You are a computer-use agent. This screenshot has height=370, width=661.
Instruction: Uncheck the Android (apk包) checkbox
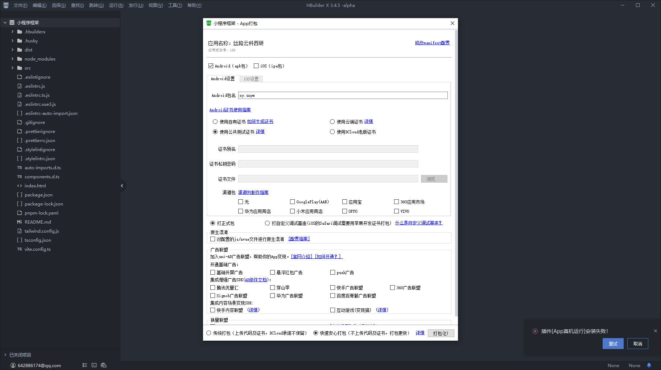tap(211, 66)
